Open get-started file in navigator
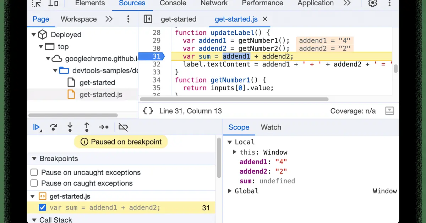Image resolution: width=426 pixels, height=223 pixels. (x=97, y=82)
